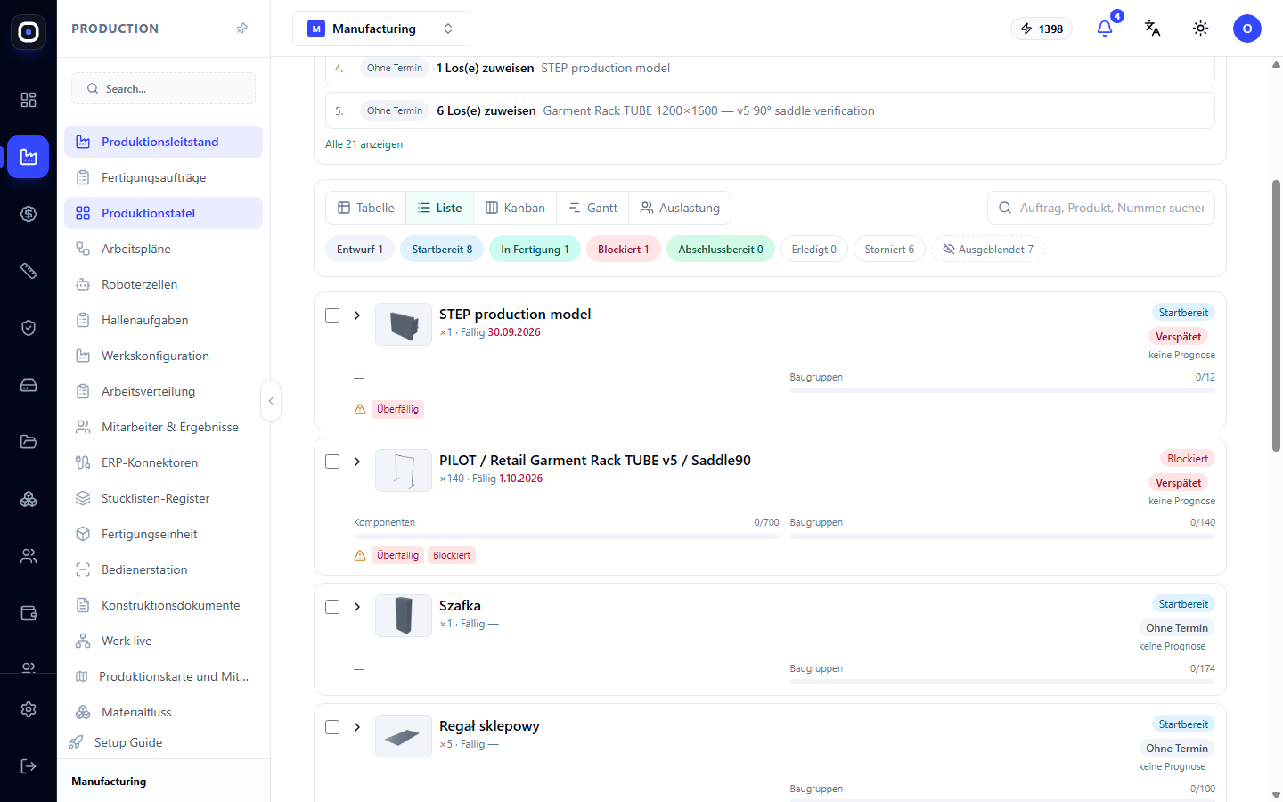
Task: Switch to the Kanban view tab
Action: (x=515, y=208)
